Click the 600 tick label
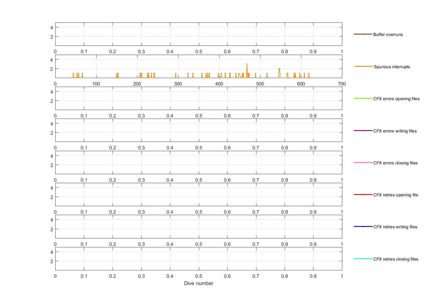 click(301, 84)
